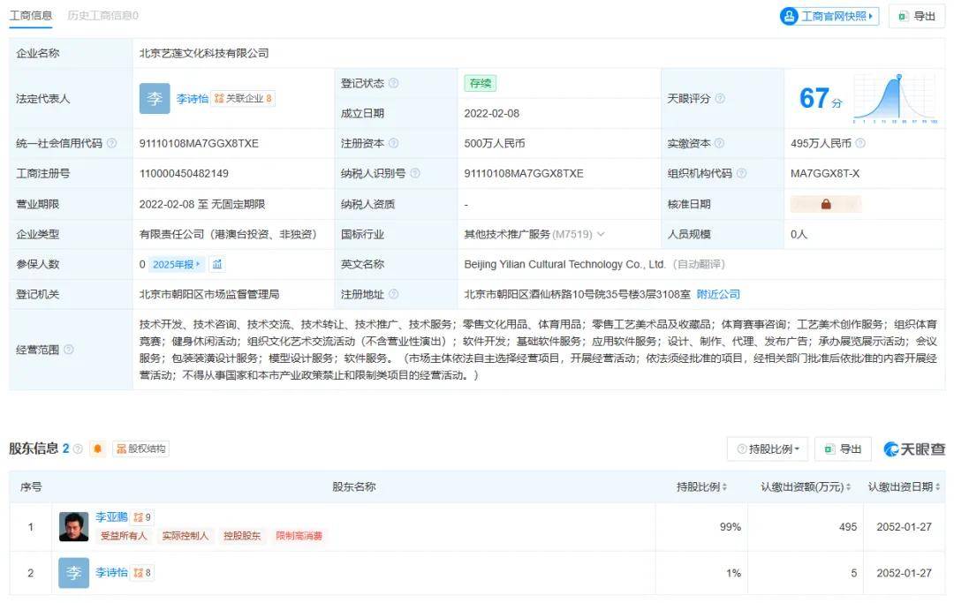
Task: Click the orange bell alert icon
Action: point(97,448)
